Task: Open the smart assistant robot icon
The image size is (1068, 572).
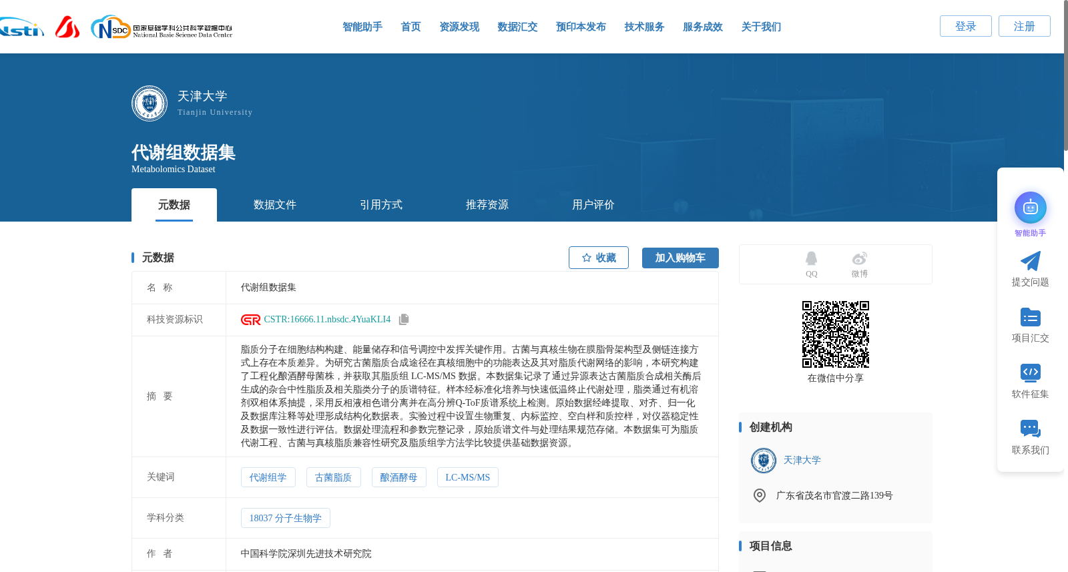Action: tap(1031, 208)
